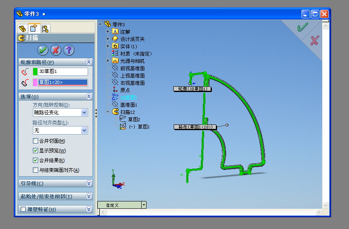Expand the 起始处/结束处相切(T) section
Viewport: 349px width, 229px height.
(x=89, y=196)
